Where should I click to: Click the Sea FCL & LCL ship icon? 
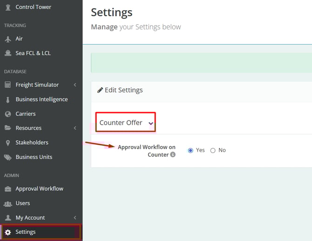click(x=7, y=53)
